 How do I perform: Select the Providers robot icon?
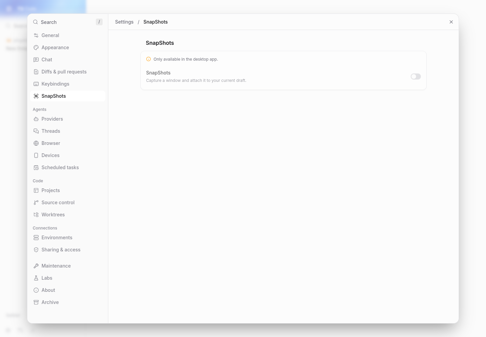click(x=36, y=119)
